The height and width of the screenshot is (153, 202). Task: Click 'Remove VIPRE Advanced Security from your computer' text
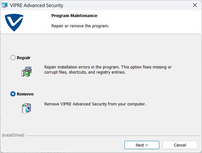pos(95,104)
